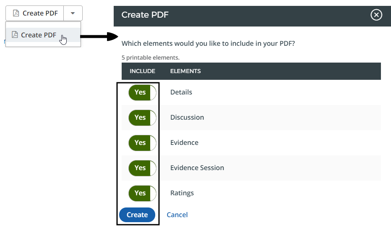Click the ELEMENTS column header
The width and height of the screenshot is (391, 231).
185,71
